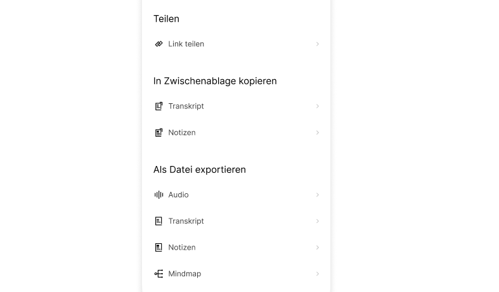Viewport: 499px width, 292px height.
Task: Open chevron for export Notizen file row
Action: pyautogui.click(x=318, y=248)
